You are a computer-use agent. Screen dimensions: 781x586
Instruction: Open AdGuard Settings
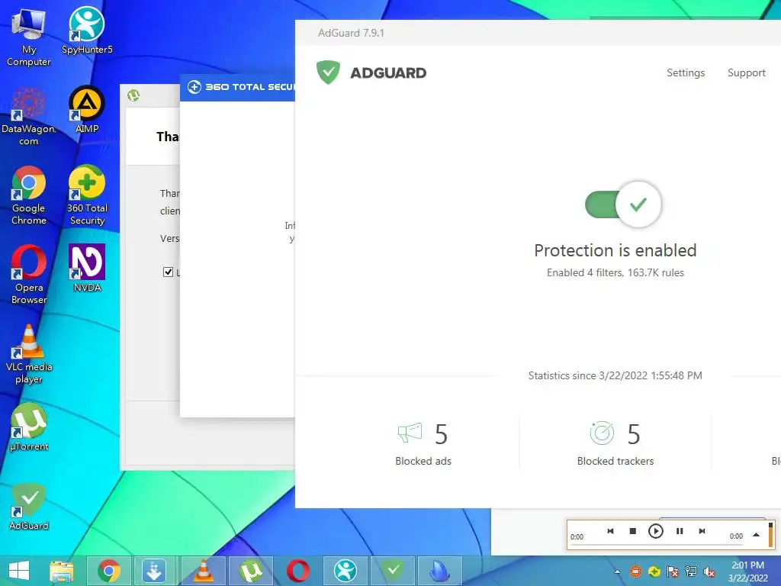click(686, 72)
